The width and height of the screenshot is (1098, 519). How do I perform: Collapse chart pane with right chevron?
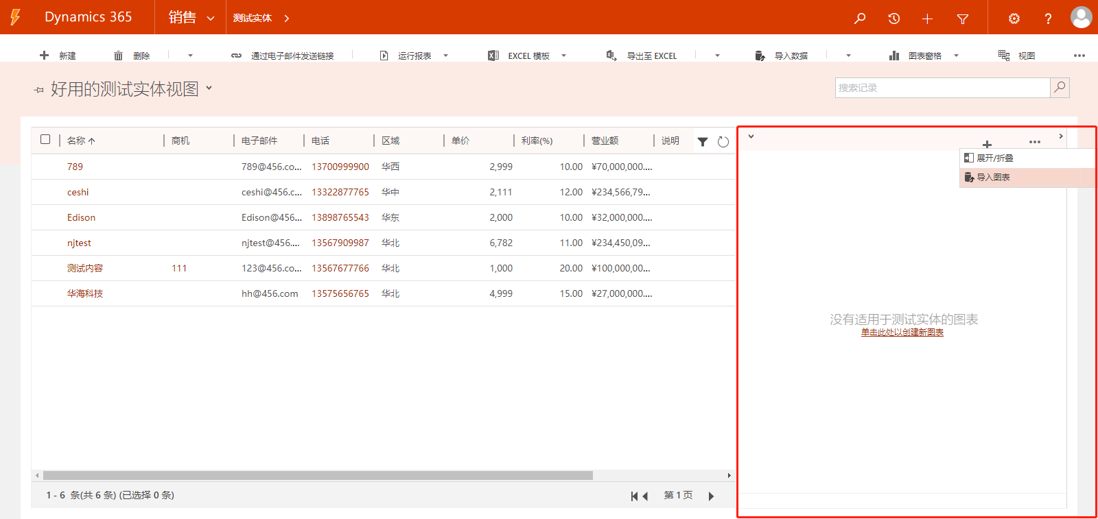pyautogui.click(x=1061, y=136)
